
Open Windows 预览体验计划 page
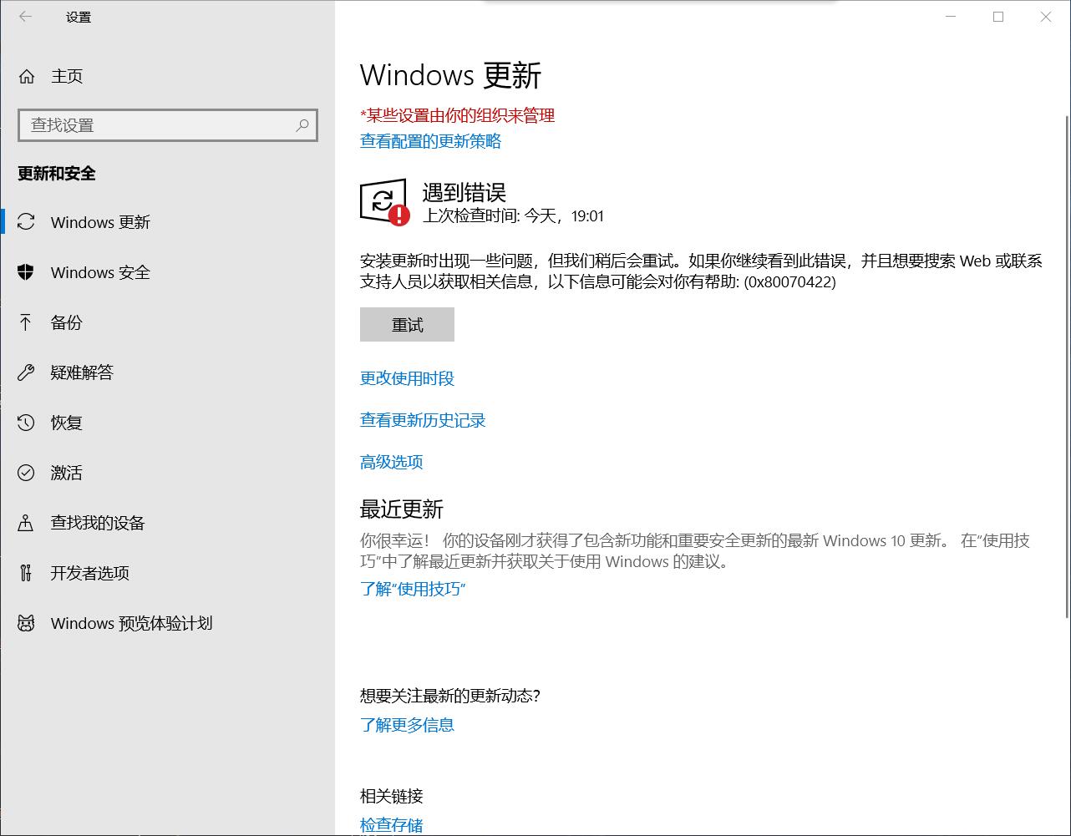click(x=167, y=623)
